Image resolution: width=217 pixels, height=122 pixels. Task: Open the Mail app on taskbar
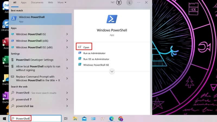point(84,118)
